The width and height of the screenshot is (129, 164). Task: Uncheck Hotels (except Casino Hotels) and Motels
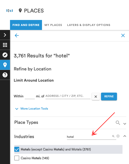click(17, 149)
